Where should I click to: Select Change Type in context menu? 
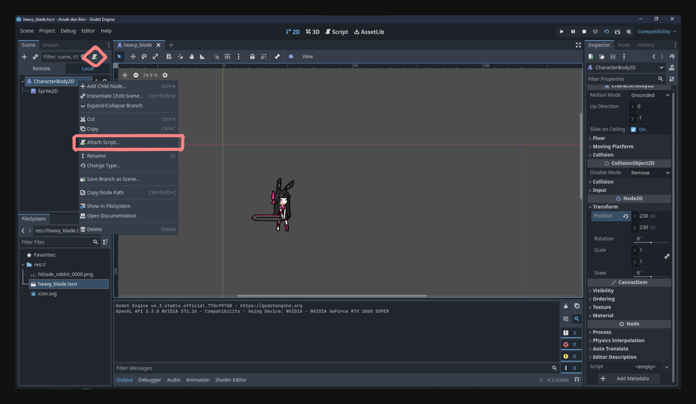128,166
